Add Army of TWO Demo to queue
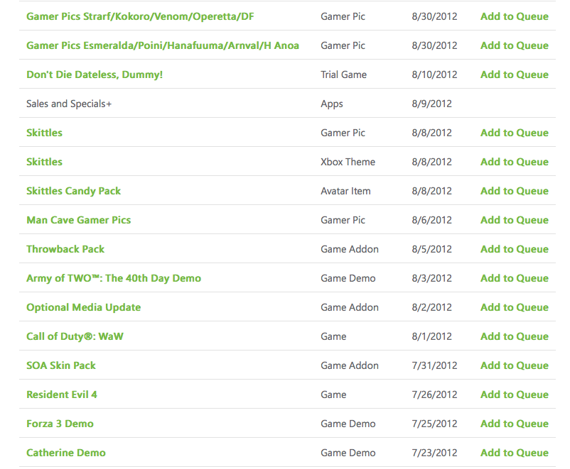 (515, 278)
